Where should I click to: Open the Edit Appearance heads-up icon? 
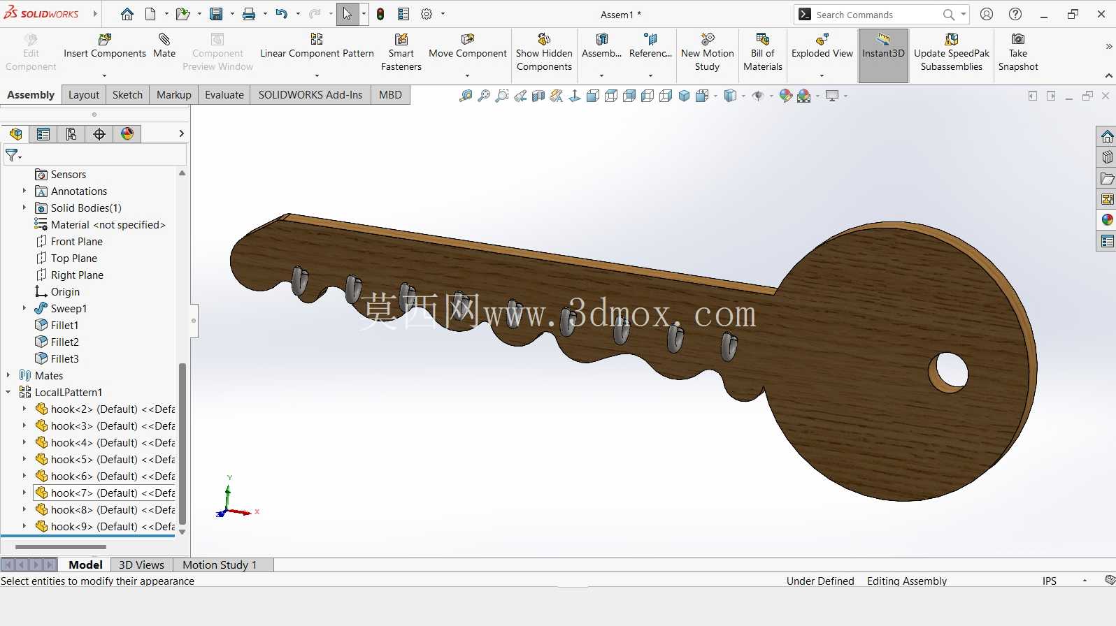[x=786, y=96]
